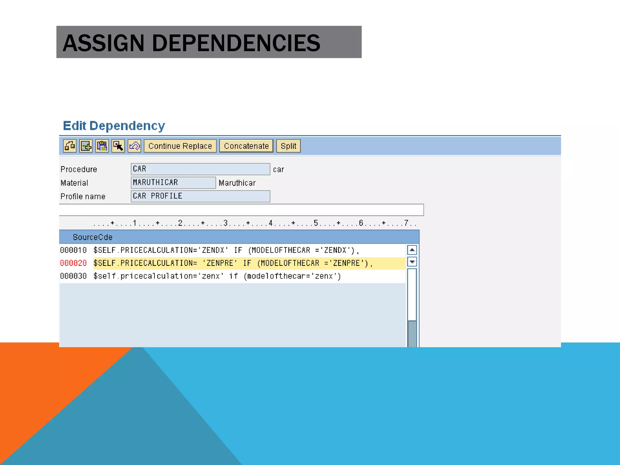Click the Material field MARUTHICAR

173,183
